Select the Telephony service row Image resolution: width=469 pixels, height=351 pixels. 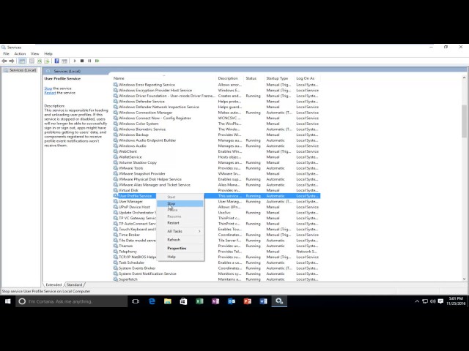[x=217, y=252]
